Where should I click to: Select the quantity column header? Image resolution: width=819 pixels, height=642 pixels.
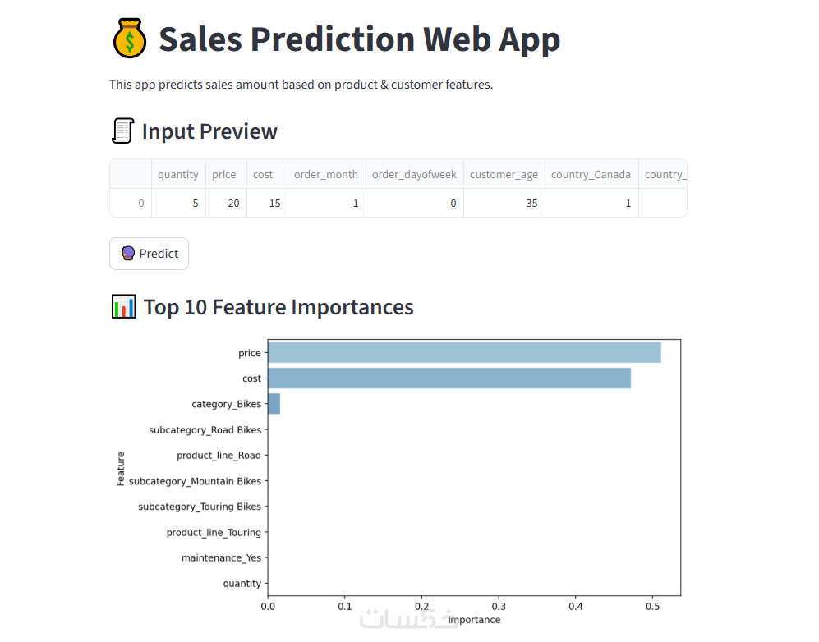point(178,174)
